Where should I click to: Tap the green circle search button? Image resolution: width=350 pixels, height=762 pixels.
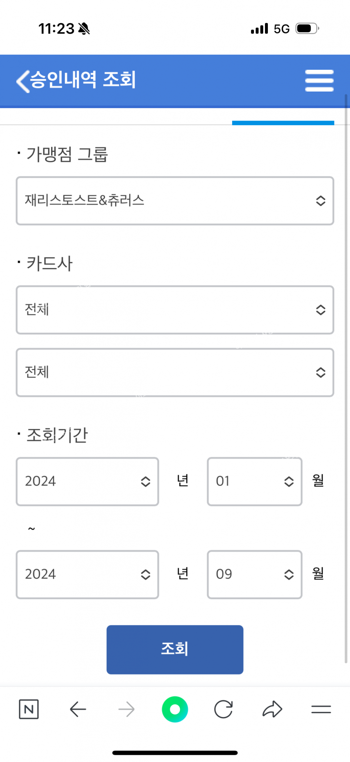[175, 709]
